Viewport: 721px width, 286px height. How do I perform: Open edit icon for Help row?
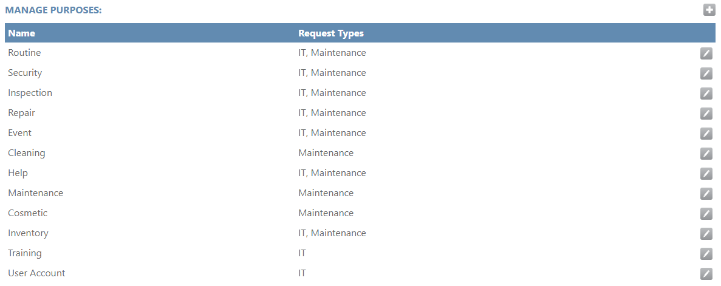706,173
